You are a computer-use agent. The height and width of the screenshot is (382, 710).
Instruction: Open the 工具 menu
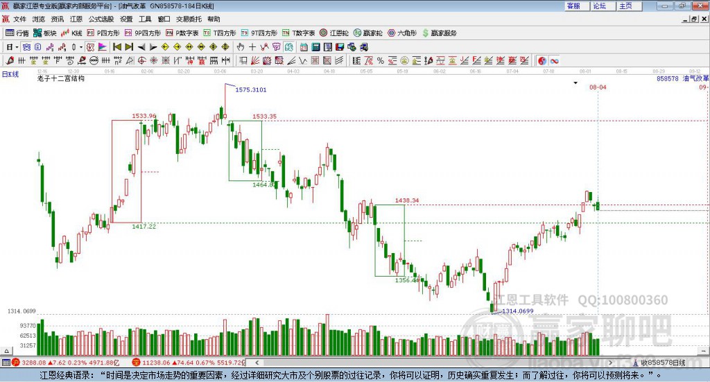click(x=145, y=19)
